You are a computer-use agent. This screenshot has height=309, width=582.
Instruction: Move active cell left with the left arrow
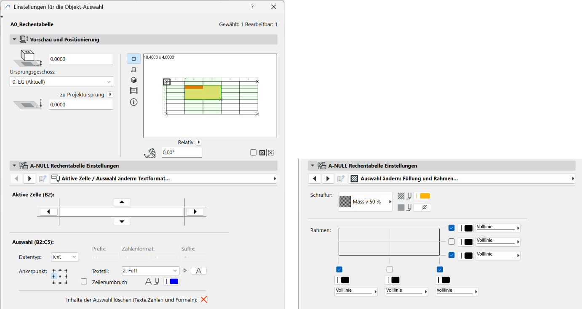click(x=49, y=211)
